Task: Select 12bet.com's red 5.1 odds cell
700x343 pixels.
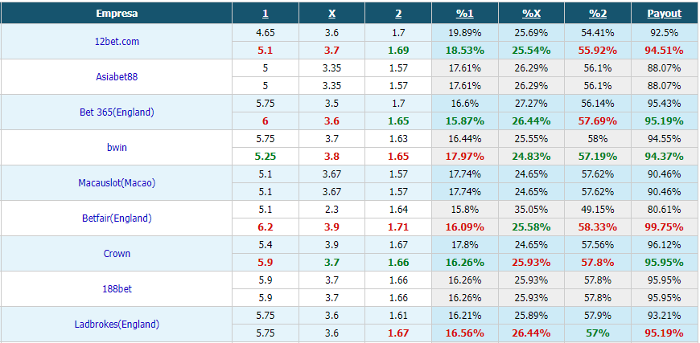Action: (x=266, y=51)
